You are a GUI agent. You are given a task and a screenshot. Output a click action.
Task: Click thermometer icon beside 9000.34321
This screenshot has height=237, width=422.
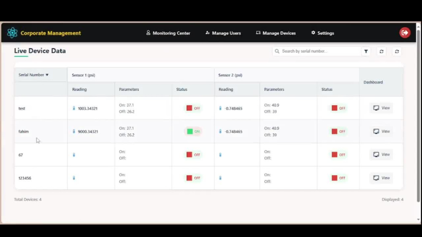tap(74, 131)
